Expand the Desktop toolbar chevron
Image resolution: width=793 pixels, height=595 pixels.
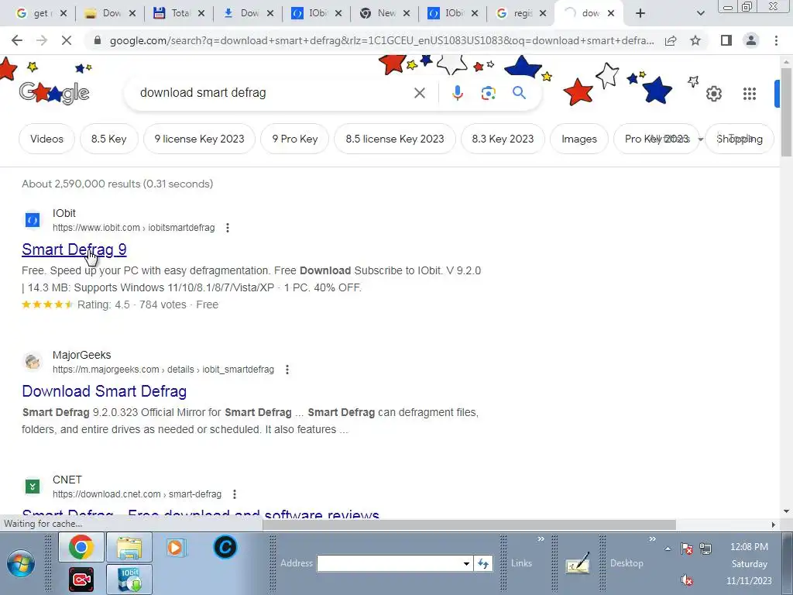pos(652,539)
